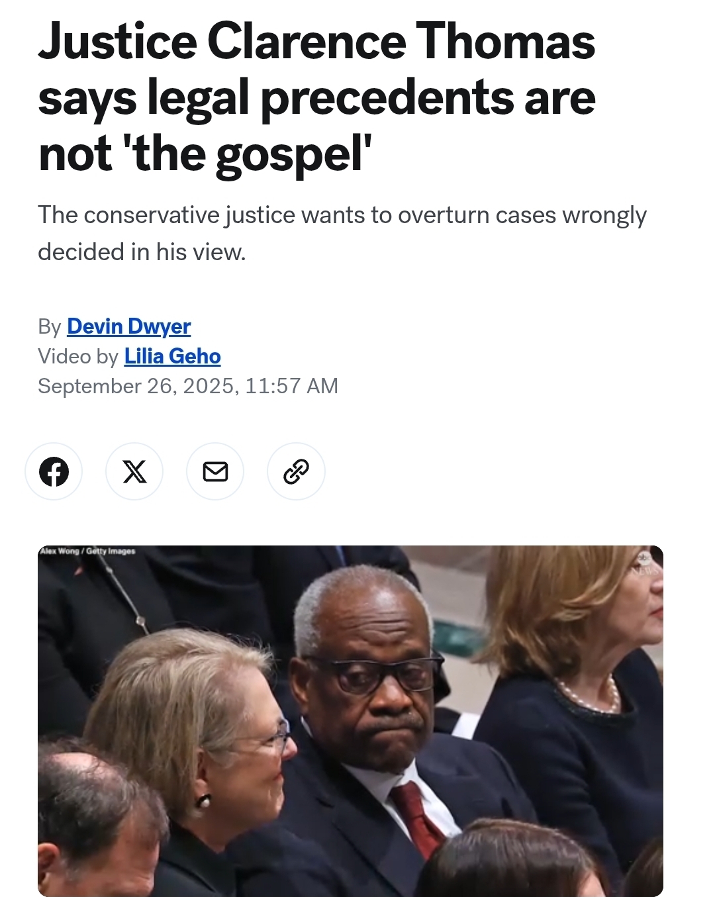Viewport: 715px width, 897px height.
Task: Copy the article link icon
Action: [296, 471]
